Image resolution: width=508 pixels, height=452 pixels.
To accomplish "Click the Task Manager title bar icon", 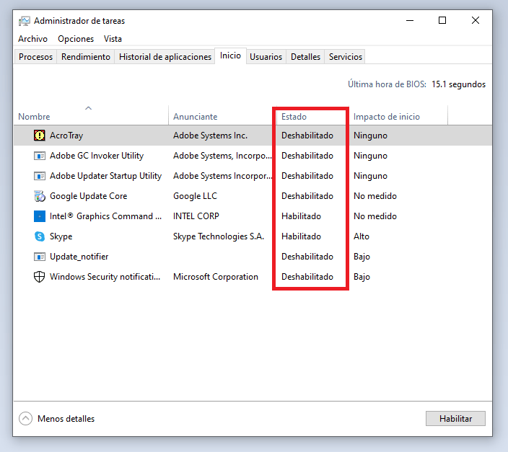I will 25,21.
